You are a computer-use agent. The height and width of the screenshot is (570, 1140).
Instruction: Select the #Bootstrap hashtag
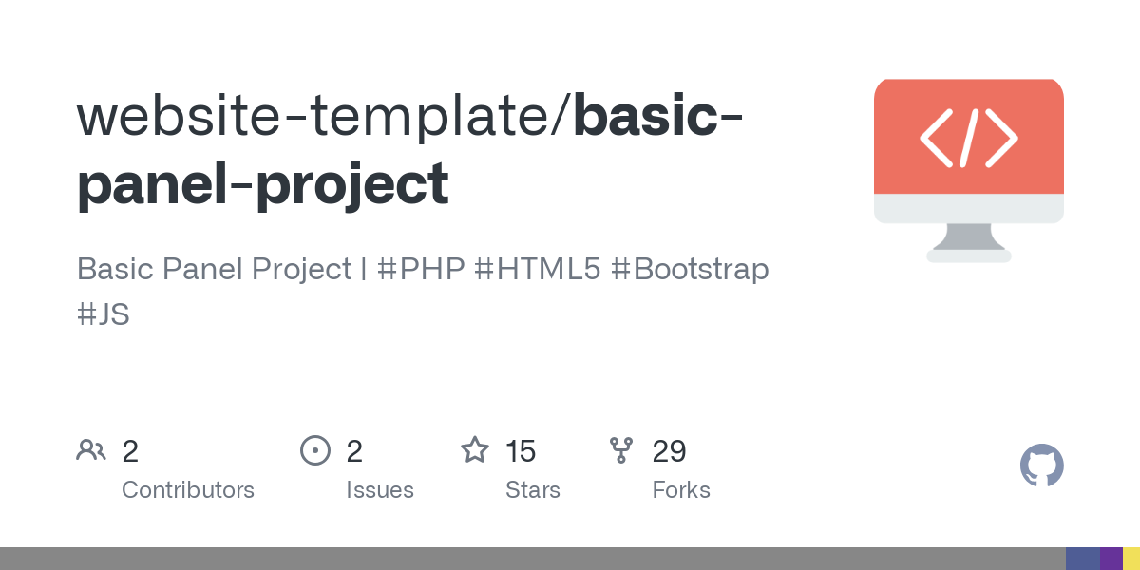coord(690,269)
